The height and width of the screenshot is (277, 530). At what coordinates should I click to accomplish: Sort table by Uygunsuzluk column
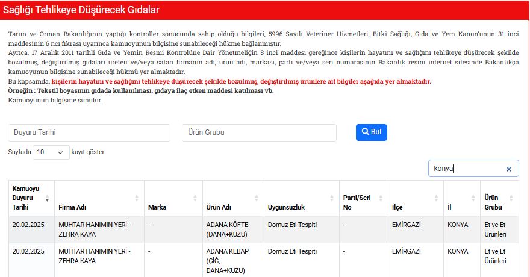pyautogui.click(x=332, y=198)
